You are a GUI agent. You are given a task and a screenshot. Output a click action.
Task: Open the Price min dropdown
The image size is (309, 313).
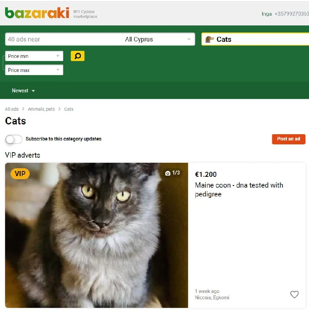click(34, 56)
